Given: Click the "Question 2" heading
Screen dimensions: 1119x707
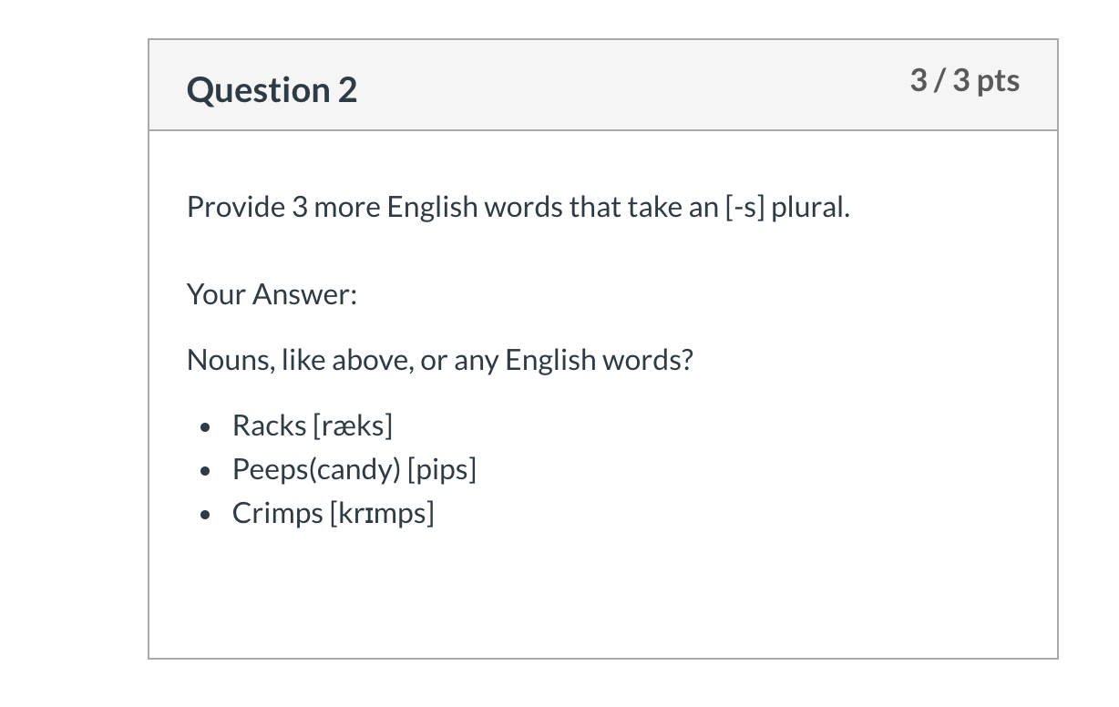Looking at the screenshot, I should coord(272,90).
